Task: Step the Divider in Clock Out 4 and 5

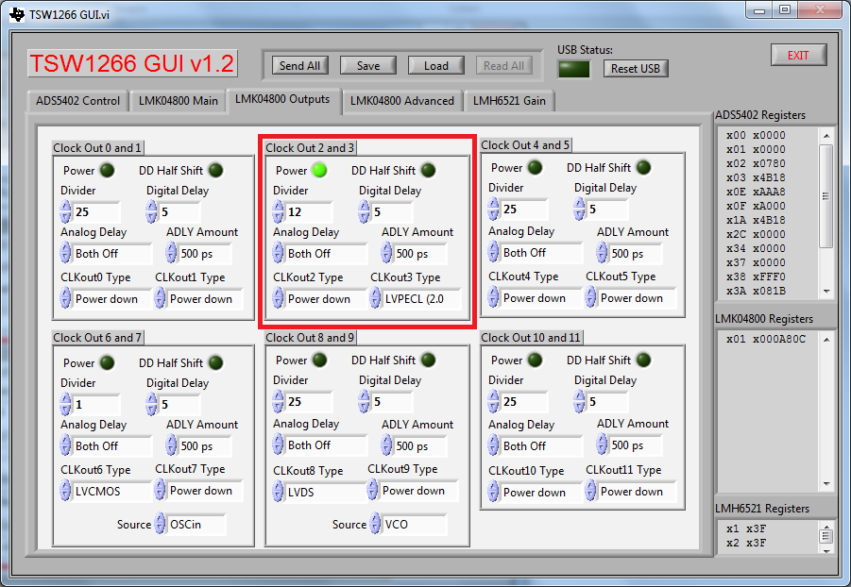Action: coord(493,209)
